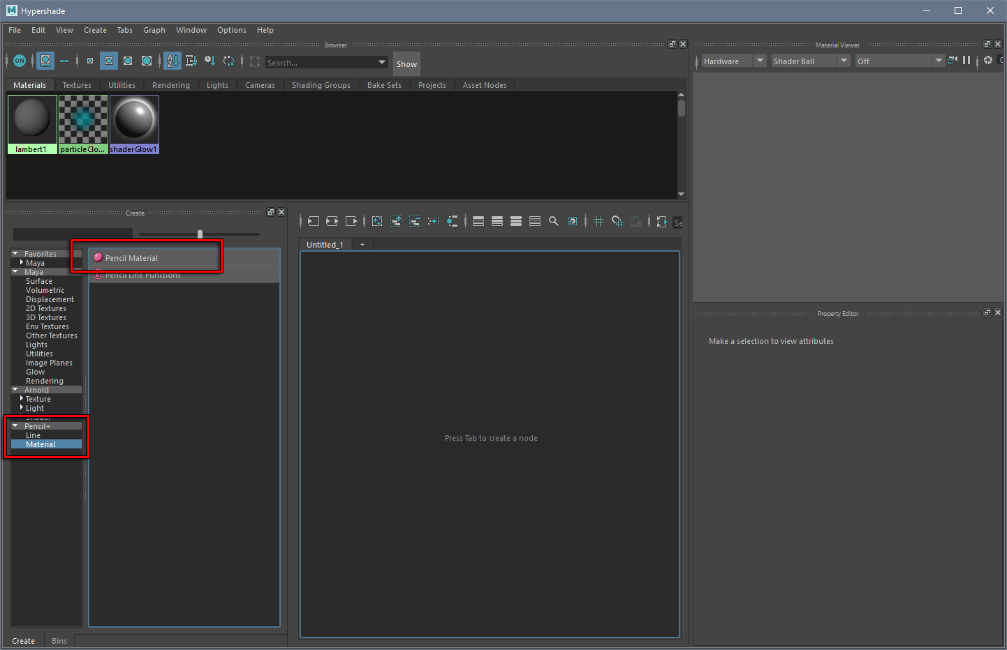Open the Shader Ball geometry dropdown

point(844,61)
